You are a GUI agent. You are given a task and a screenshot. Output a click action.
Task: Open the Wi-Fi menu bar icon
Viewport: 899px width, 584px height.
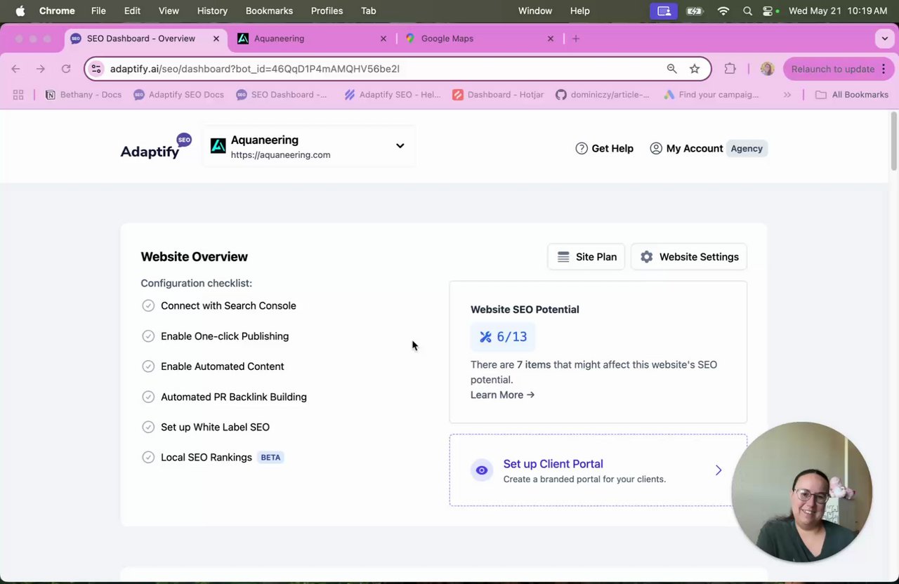point(723,11)
